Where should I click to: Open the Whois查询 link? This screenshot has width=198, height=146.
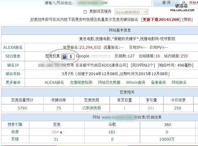coord(136,82)
